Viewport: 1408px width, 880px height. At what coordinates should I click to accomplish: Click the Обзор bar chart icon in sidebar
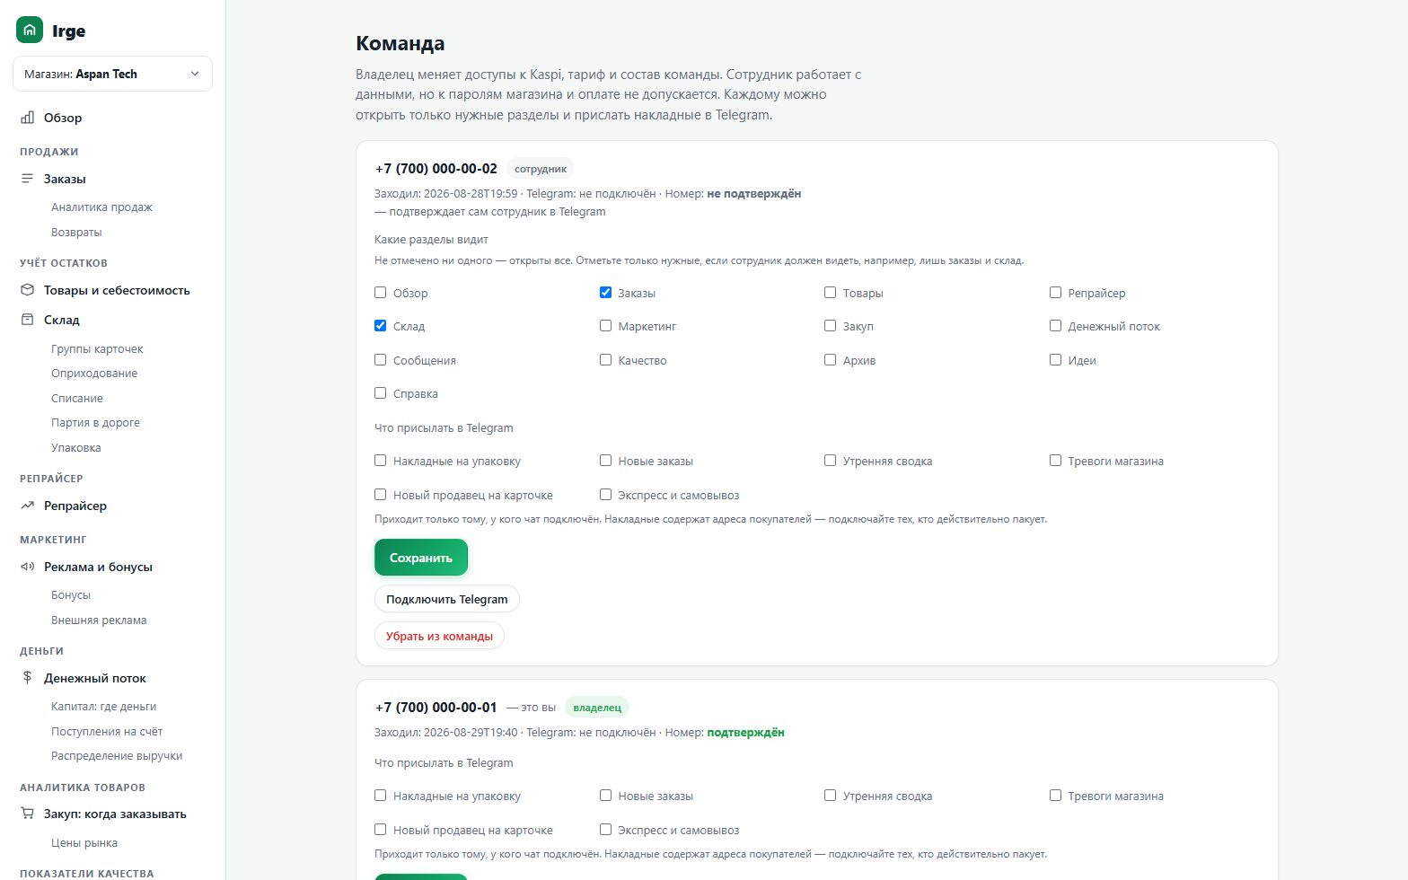27,118
